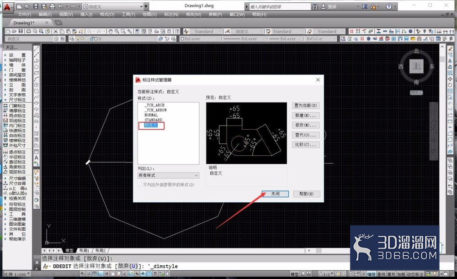The width and height of the screenshot is (457, 279).
Task: Click 新建(N)... button
Action: click(305, 116)
